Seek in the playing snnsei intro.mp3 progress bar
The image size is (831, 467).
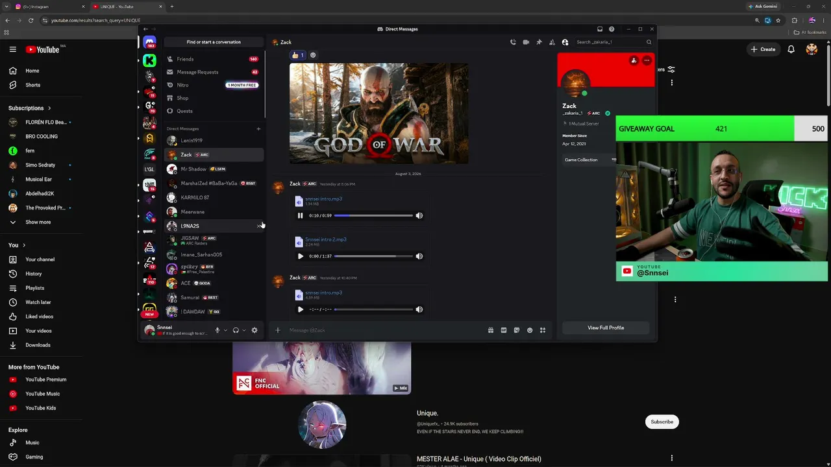[x=373, y=215]
